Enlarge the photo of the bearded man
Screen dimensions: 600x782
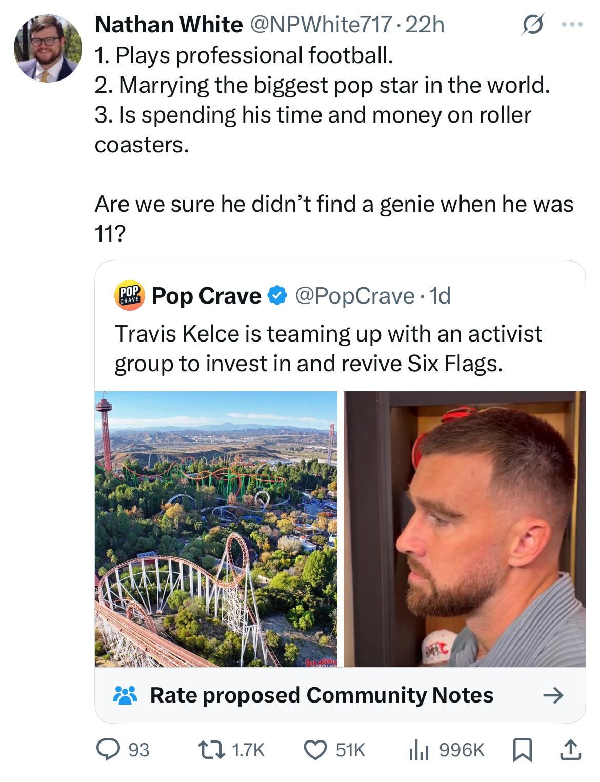coord(464,529)
